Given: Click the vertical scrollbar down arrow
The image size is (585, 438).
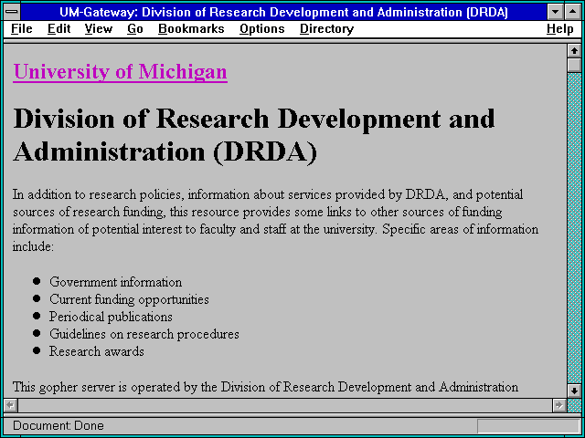Looking at the screenshot, I should [574, 391].
